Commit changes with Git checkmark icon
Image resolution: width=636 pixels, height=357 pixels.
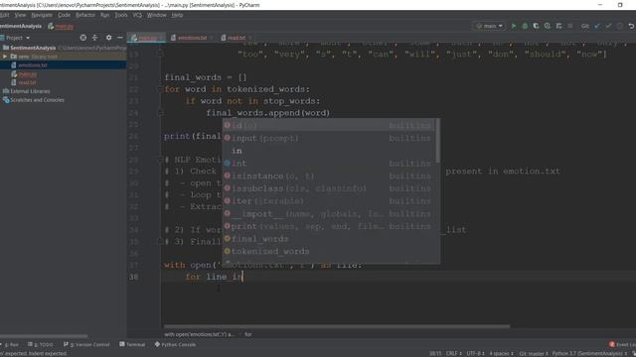pyautogui.click(x=608, y=26)
